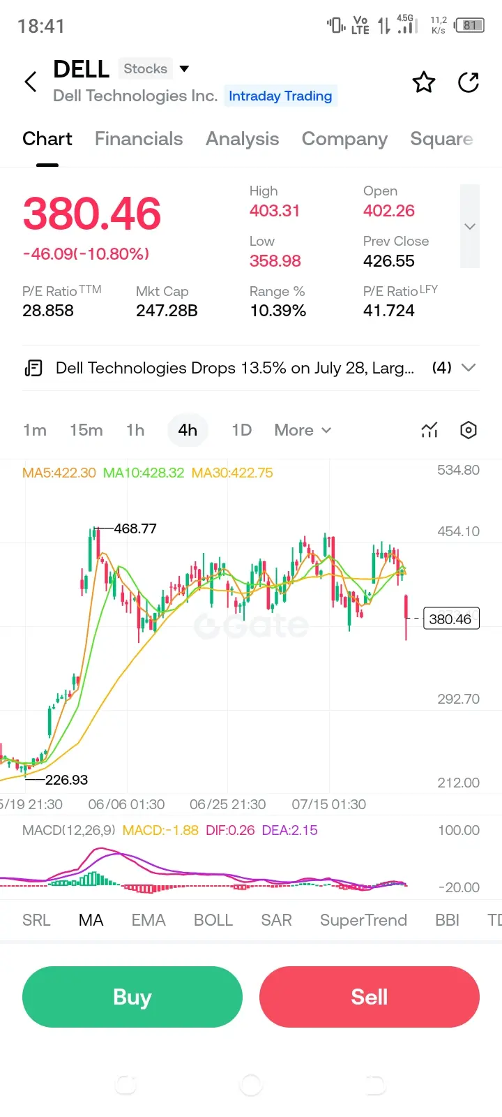Select the SuperTrend indicator
The image size is (502, 1117).
363,920
